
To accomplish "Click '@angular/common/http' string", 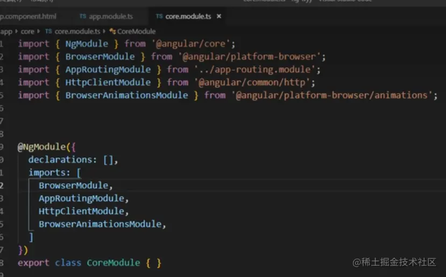I will 252,82.
